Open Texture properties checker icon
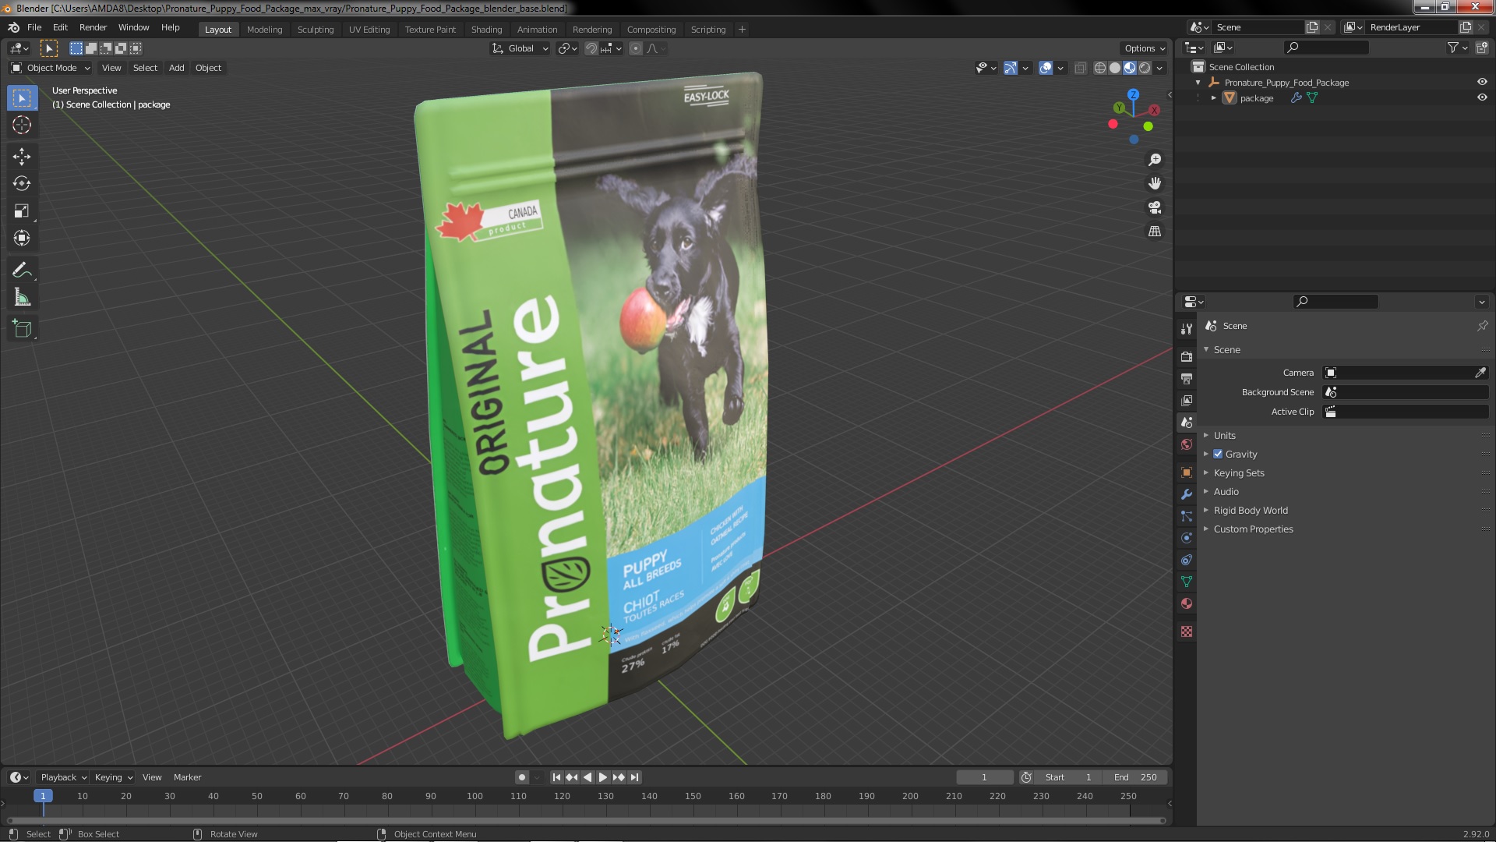 tap(1187, 631)
